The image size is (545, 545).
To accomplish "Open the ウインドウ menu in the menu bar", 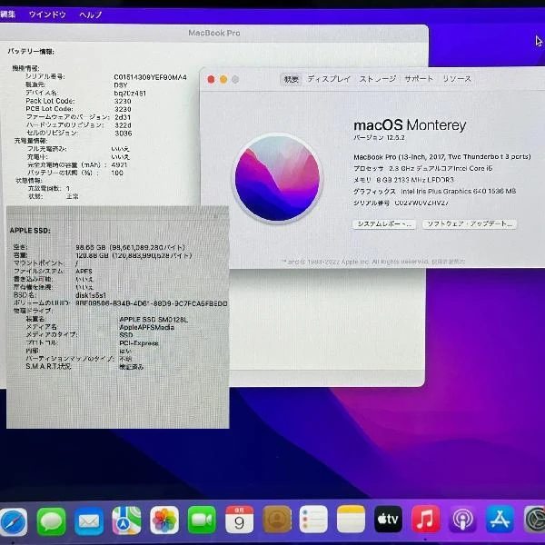I will (47, 15).
